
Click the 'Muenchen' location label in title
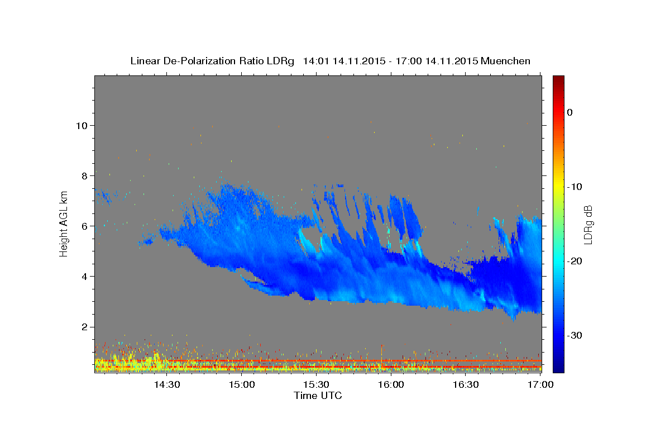pos(506,61)
